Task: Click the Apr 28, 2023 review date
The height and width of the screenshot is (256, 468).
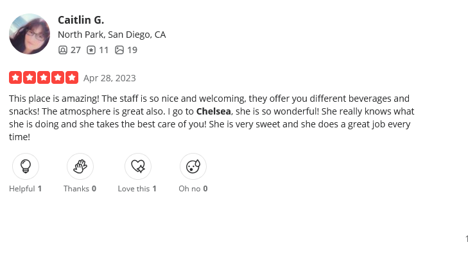Action: coord(110,78)
